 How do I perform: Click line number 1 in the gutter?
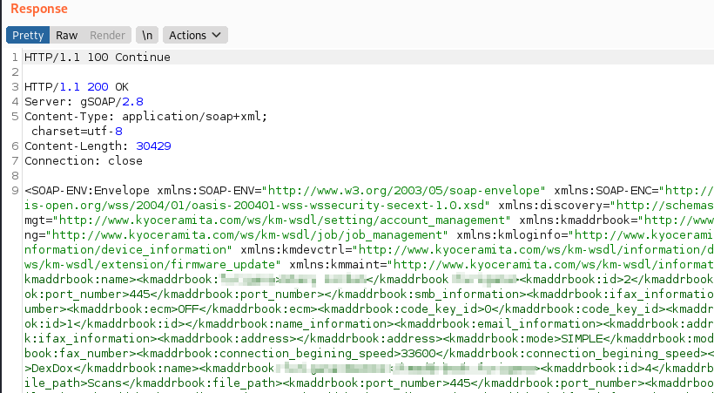(15, 58)
